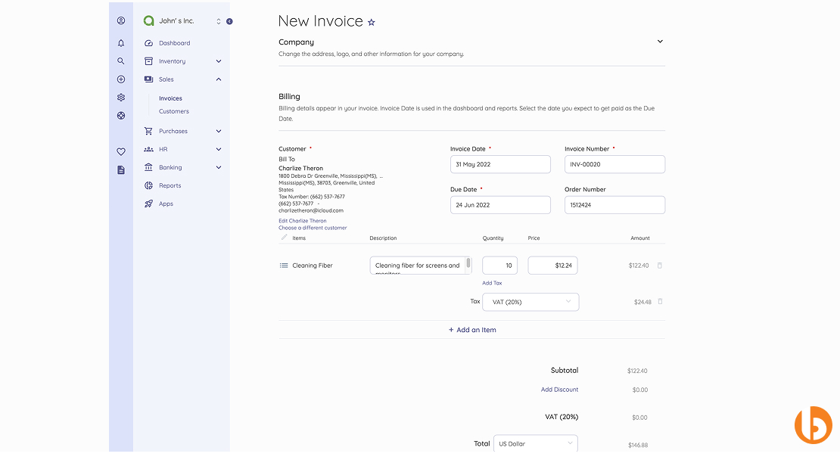Click Choose a different customer
The image size is (840, 463).
coord(313,228)
